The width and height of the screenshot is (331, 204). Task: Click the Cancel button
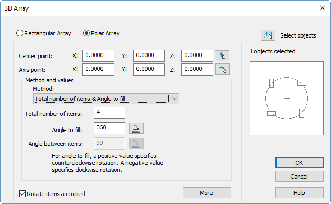pos(299,177)
